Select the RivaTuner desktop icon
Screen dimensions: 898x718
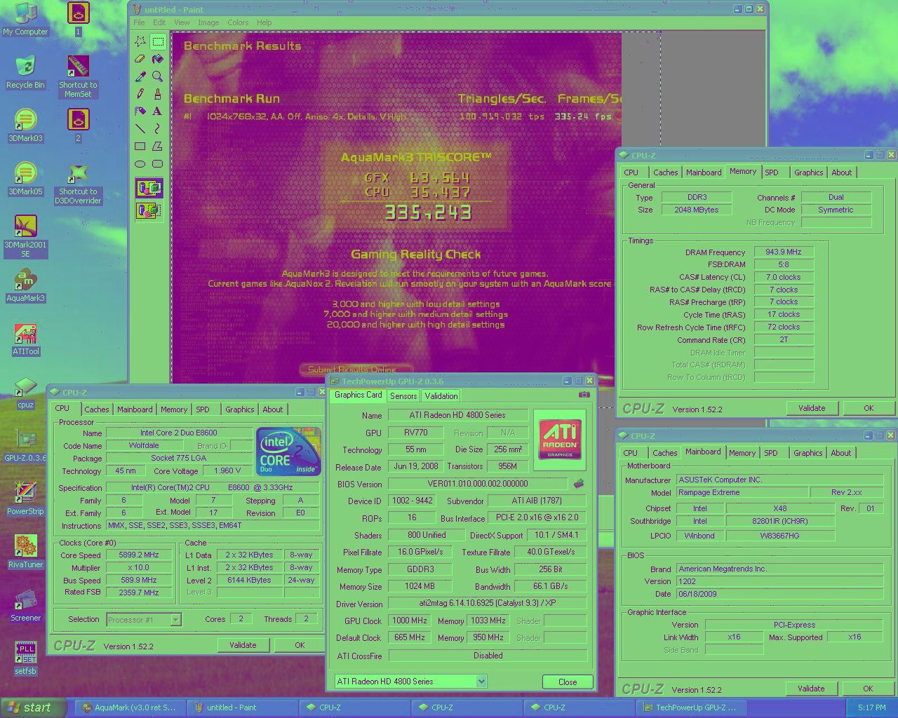(25, 552)
